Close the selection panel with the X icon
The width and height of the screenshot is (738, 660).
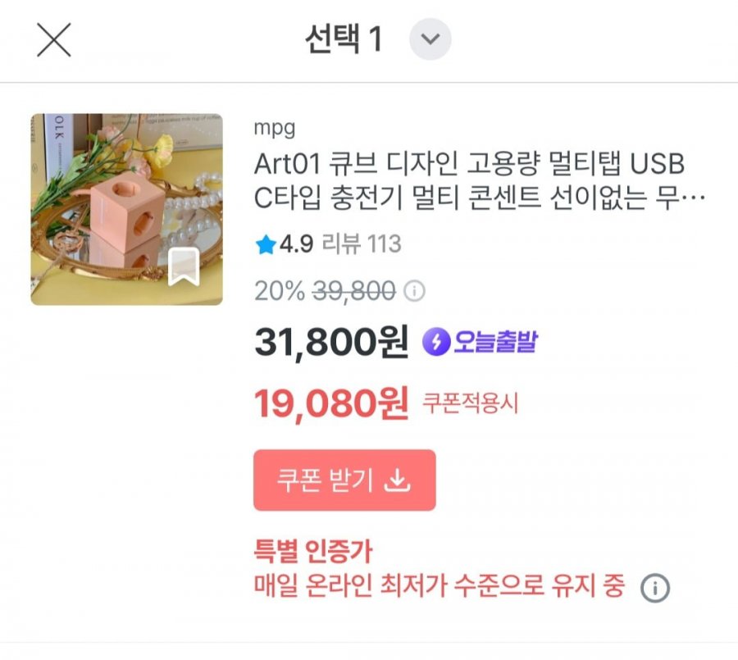54,39
